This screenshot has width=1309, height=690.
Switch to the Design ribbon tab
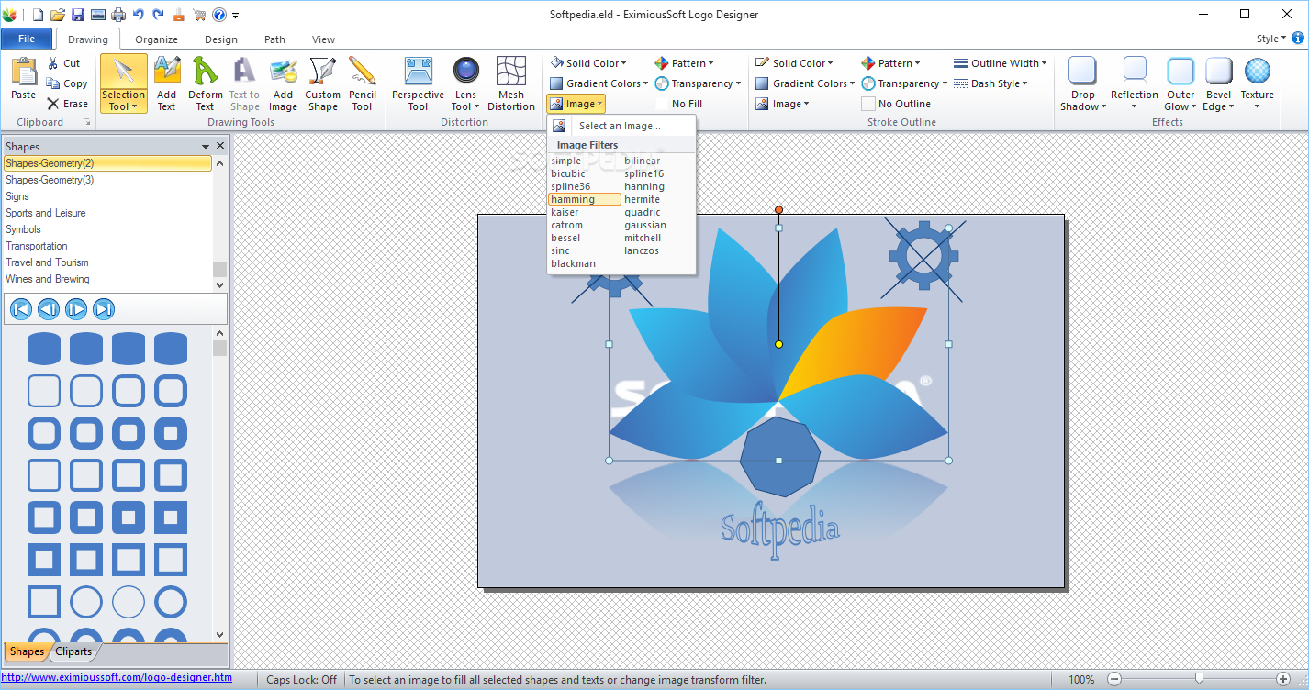[220, 39]
